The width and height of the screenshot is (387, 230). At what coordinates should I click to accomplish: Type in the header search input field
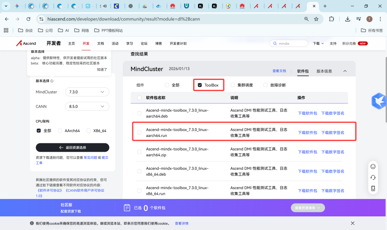(291, 44)
